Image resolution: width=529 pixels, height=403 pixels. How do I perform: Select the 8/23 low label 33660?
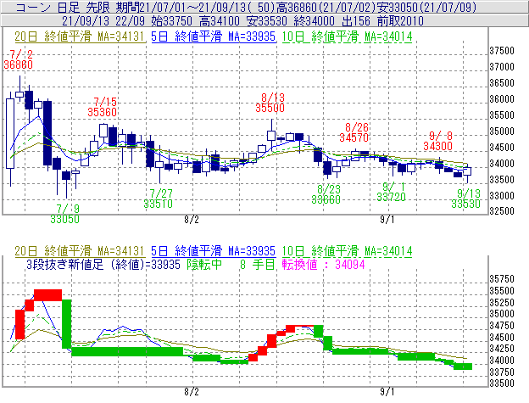(x=326, y=199)
